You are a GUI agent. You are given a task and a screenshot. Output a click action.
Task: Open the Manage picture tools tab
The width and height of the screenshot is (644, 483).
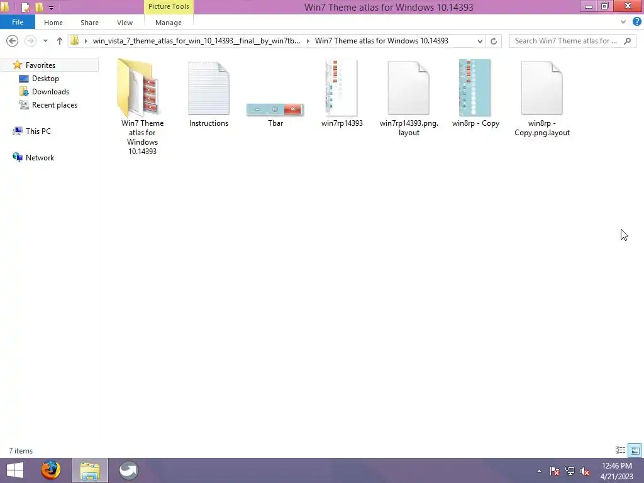point(169,23)
